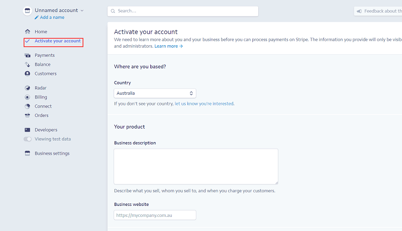The height and width of the screenshot is (231, 402).
Task: Click the Business settings store icon
Action: click(x=28, y=154)
